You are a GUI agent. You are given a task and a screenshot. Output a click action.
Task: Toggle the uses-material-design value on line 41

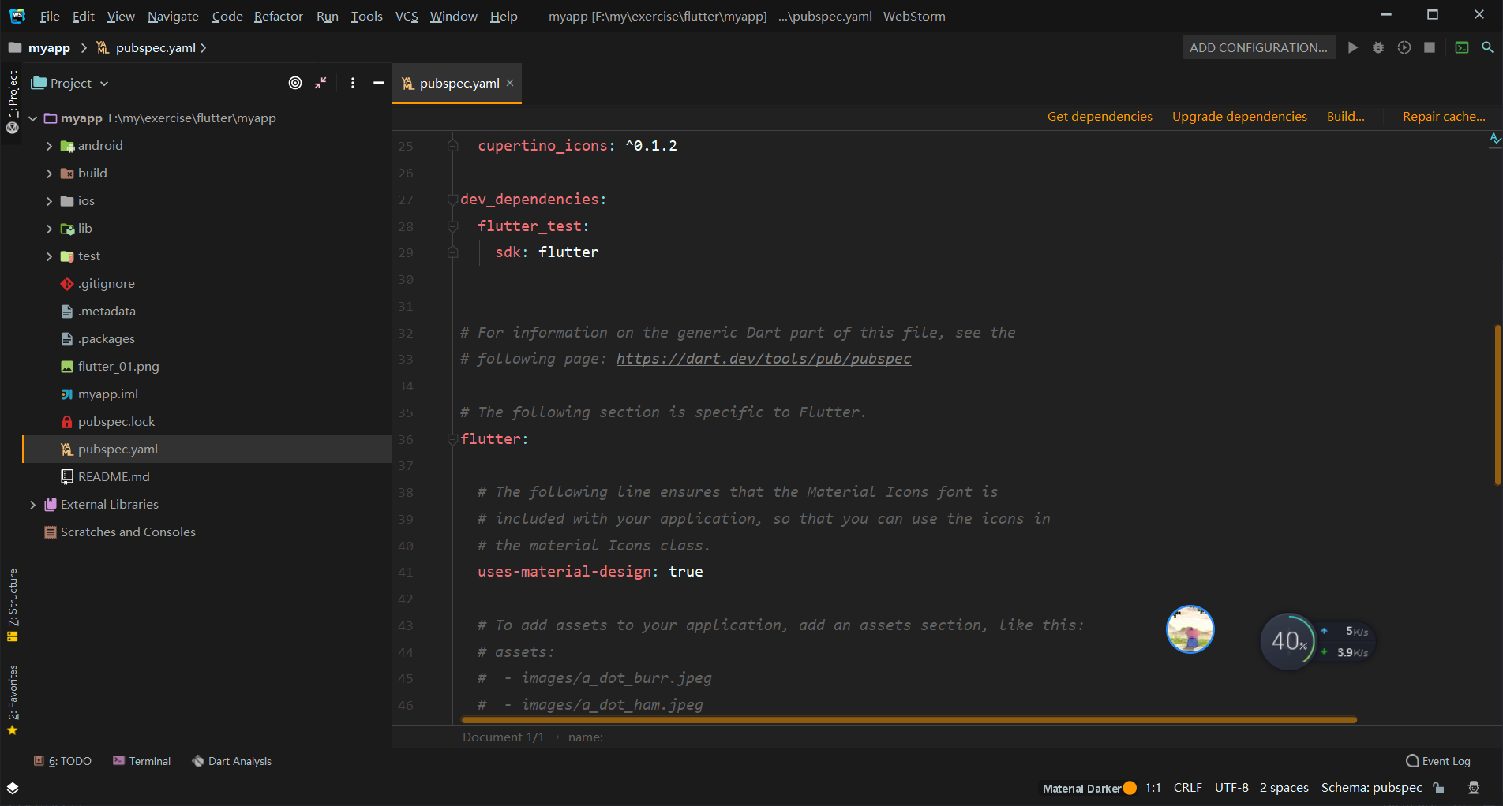685,571
